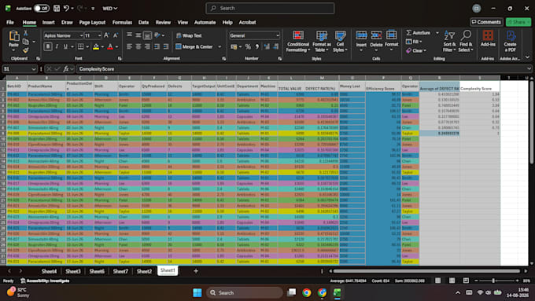Toggle Italic formatting
Viewport: 535px width, 301px height.
point(57,46)
